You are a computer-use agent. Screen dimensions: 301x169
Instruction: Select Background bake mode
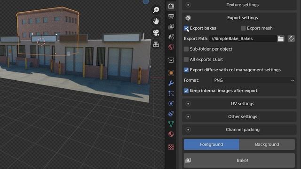[267, 145]
